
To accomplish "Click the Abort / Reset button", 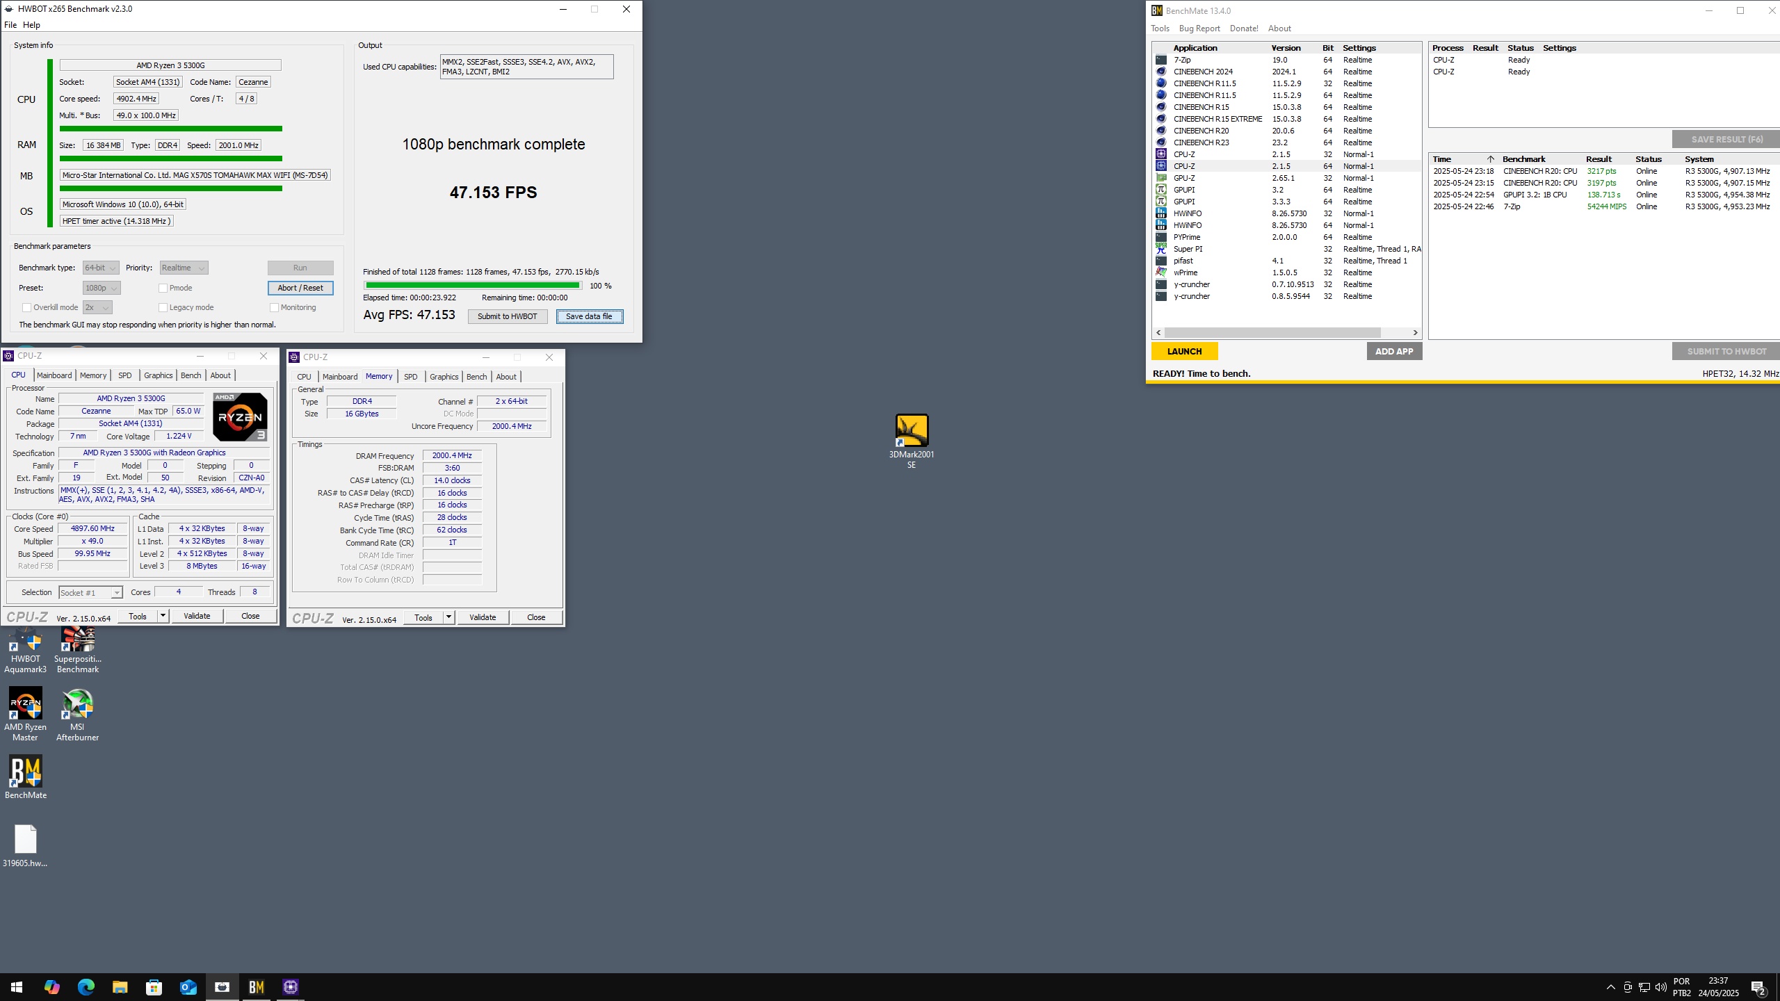I will pyautogui.click(x=300, y=288).
